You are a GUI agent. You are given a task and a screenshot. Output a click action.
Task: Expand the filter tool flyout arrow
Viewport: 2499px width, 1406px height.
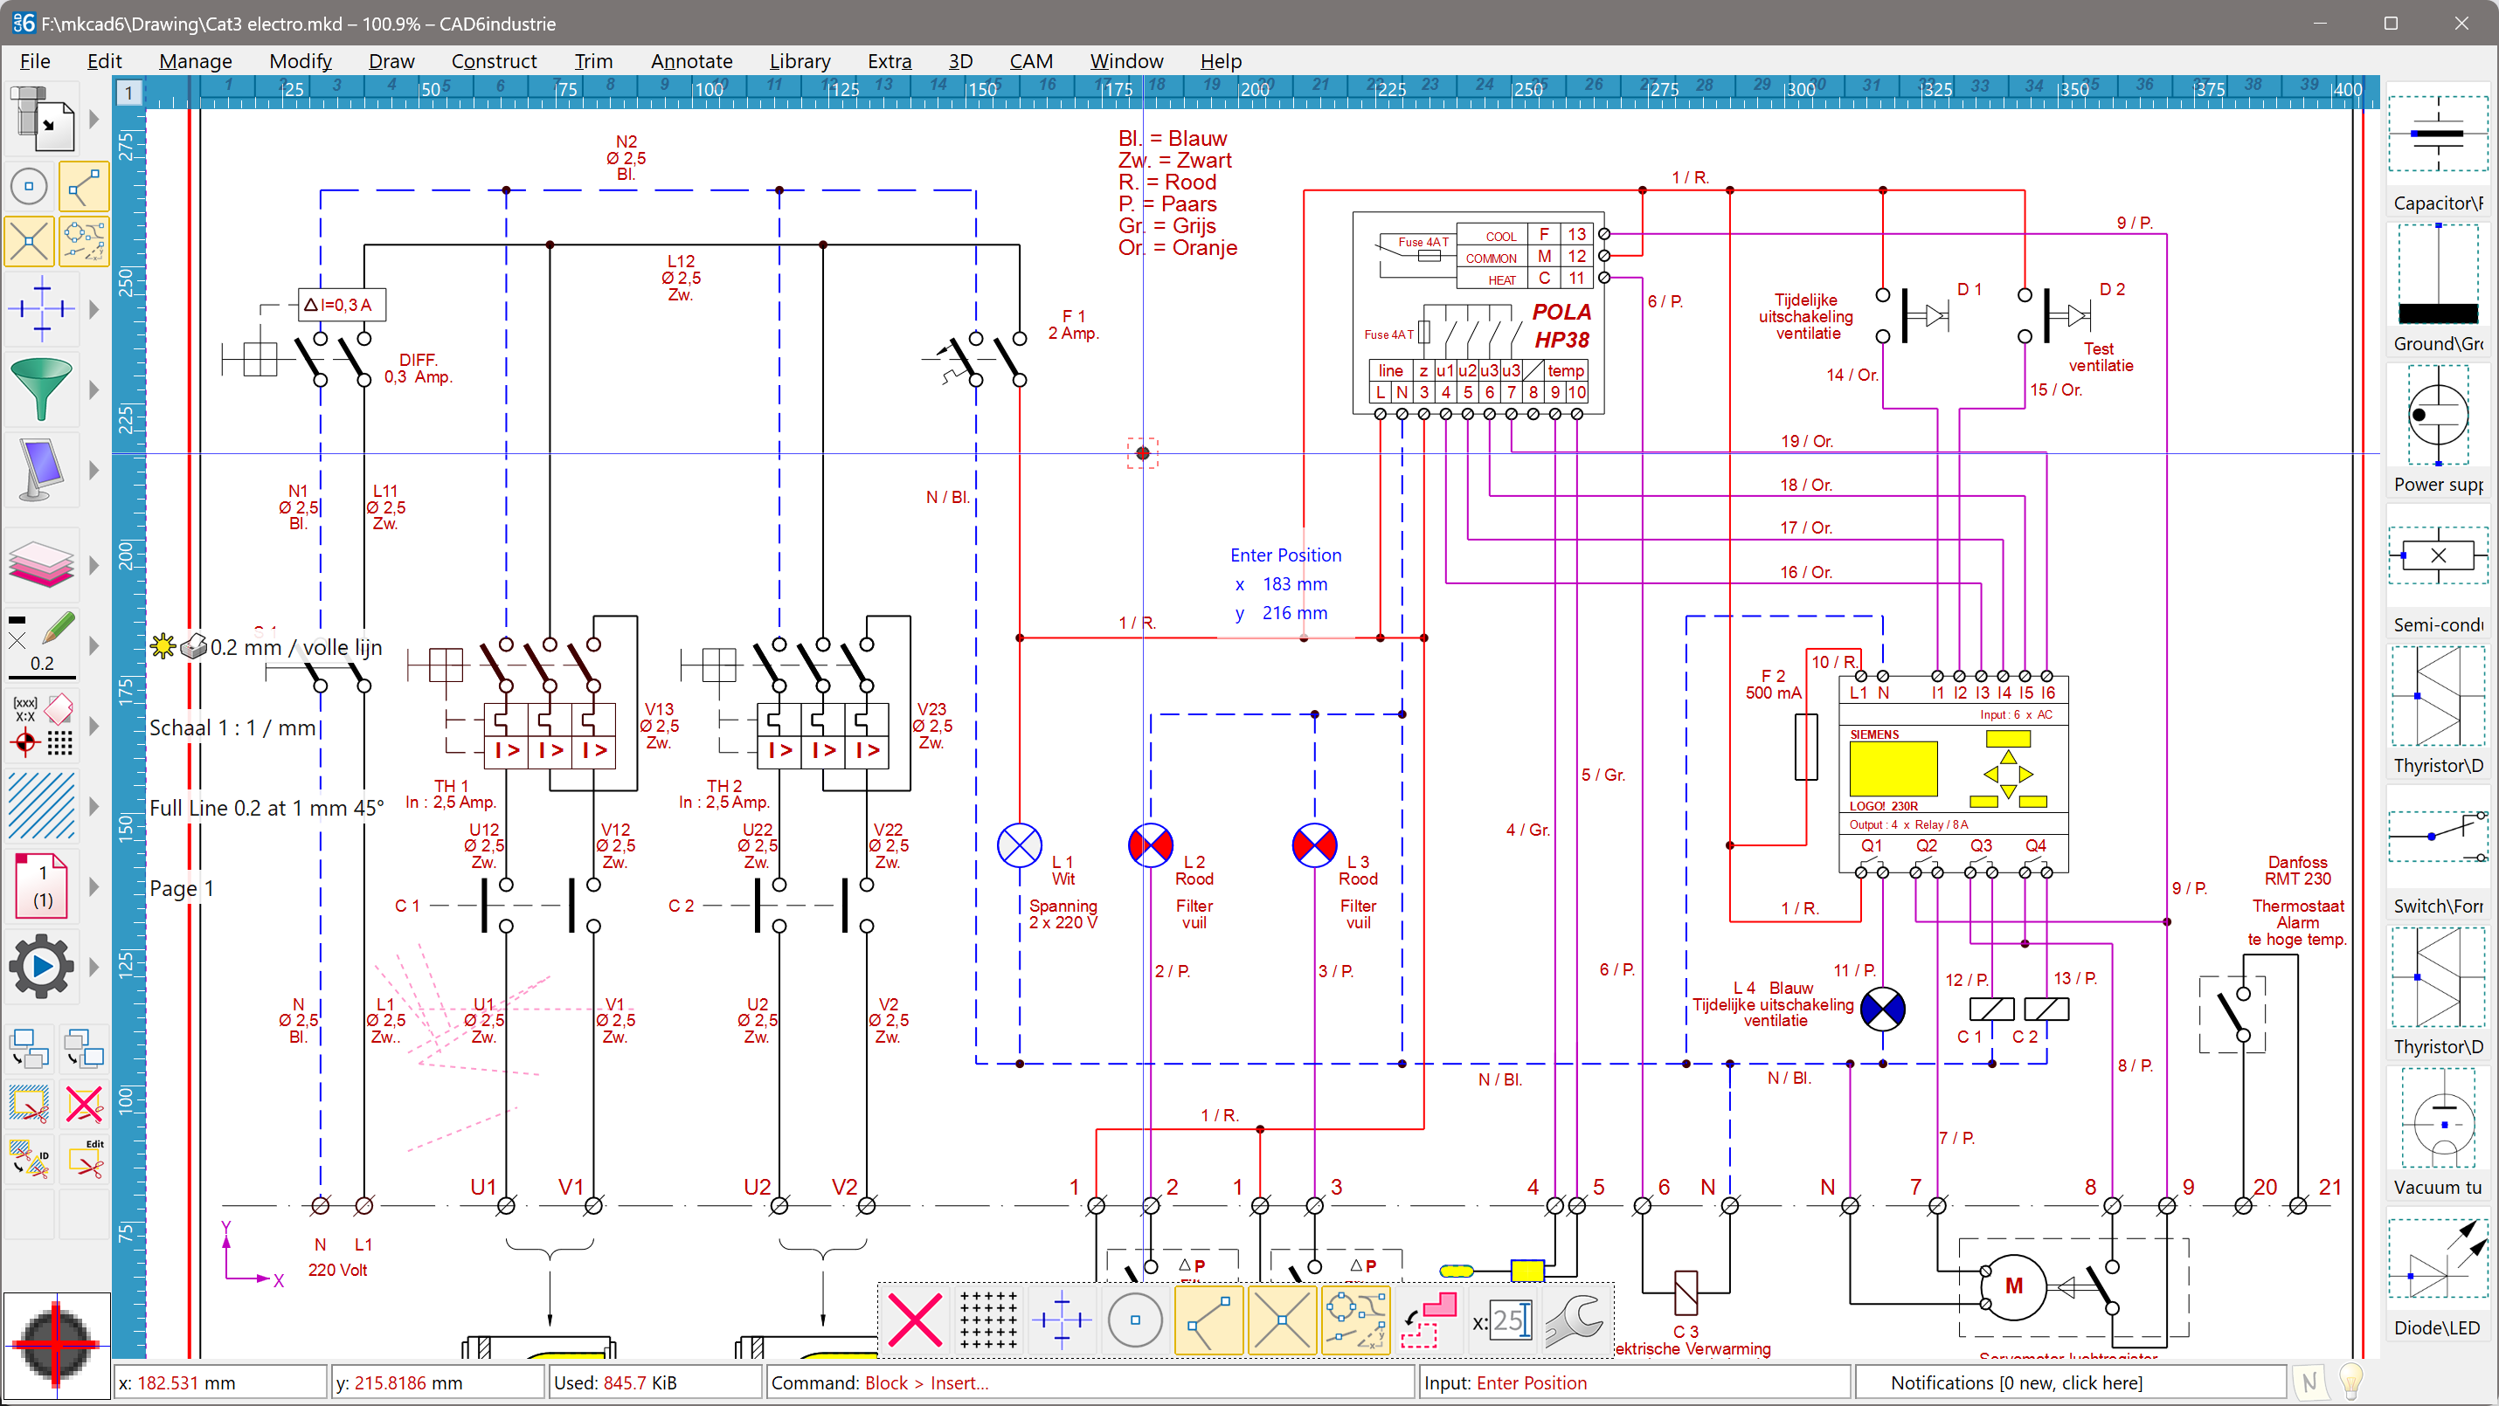[x=93, y=389]
